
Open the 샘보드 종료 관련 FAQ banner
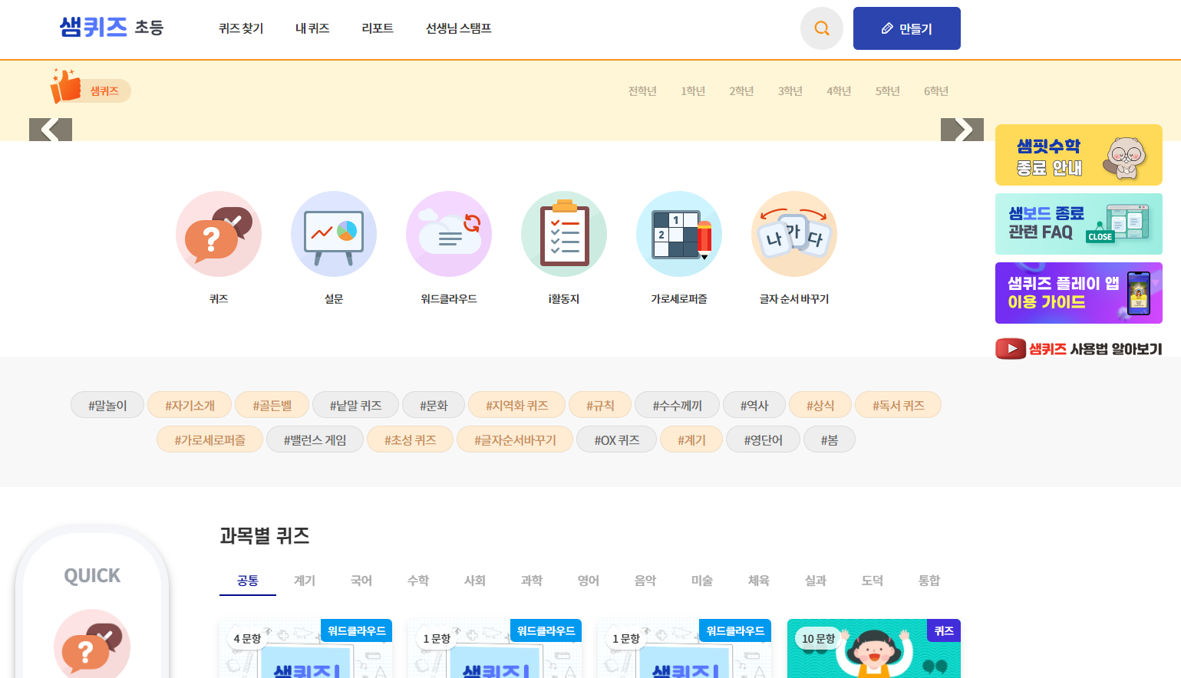point(1079,224)
